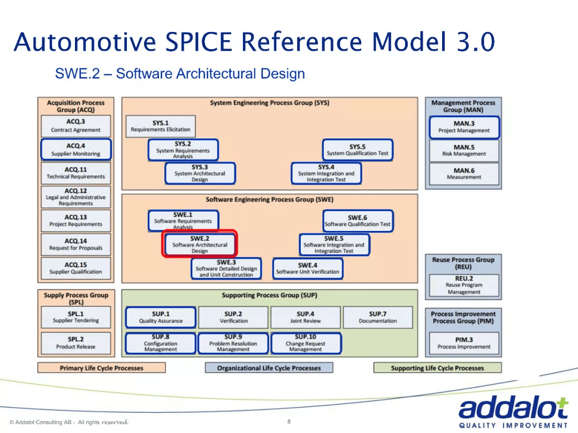
Task: Click SYS.2 System Requirements Analysis box
Action: [183, 150]
